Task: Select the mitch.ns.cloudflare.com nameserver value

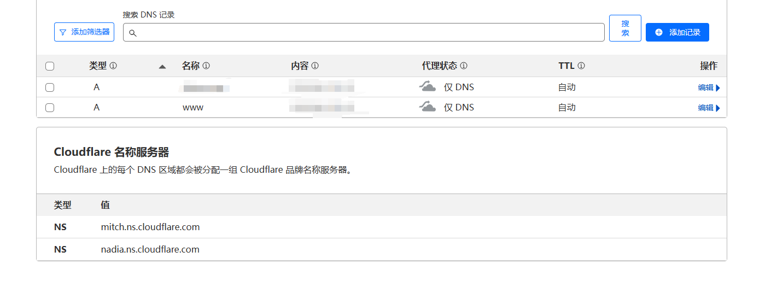Action: coord(150,227)
